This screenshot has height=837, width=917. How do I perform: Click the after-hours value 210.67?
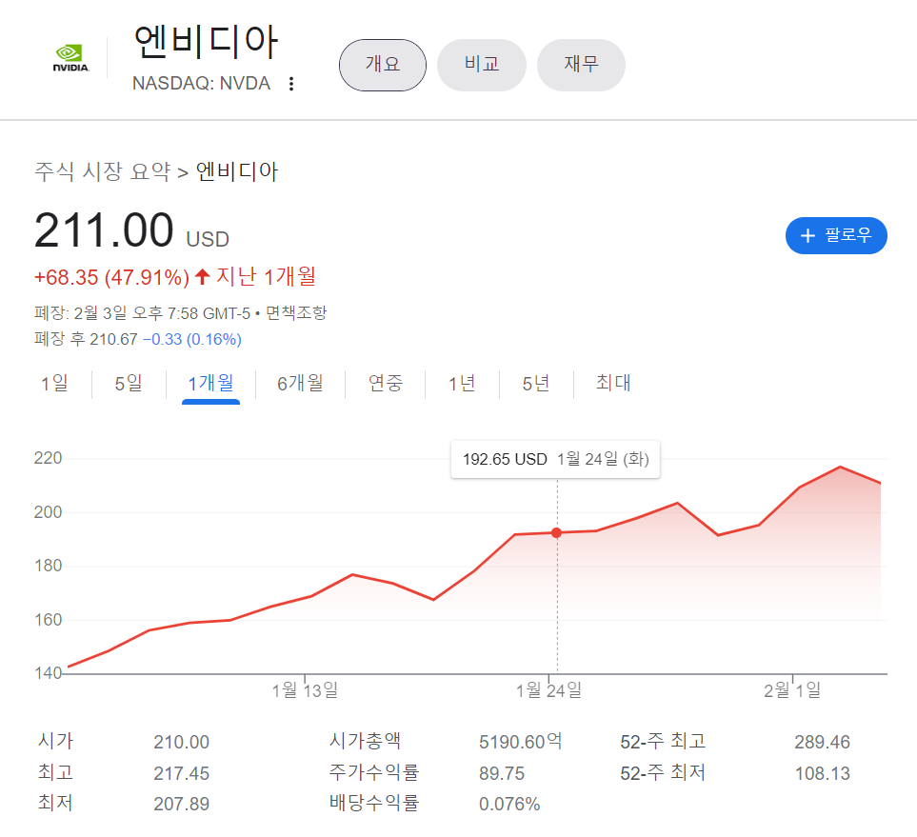pyautogui.click(x=113, y=339)
